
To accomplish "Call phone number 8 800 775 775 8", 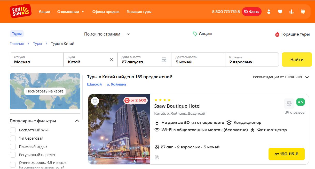I will 226,12.
